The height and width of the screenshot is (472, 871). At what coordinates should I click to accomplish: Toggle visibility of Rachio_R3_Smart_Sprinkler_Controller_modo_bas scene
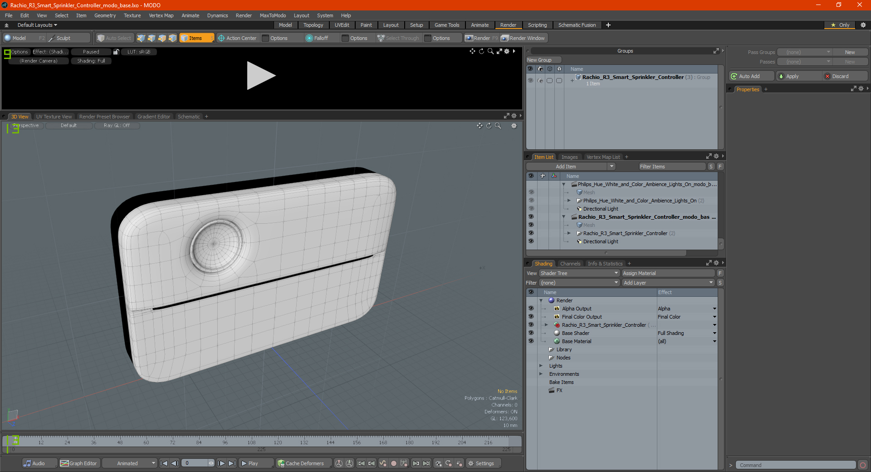coord(531,217)
